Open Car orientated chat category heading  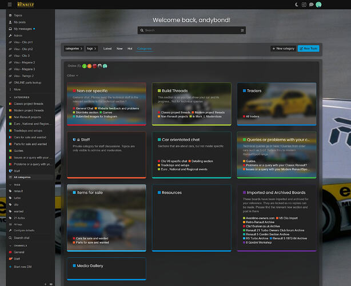[x=181, y=140]
